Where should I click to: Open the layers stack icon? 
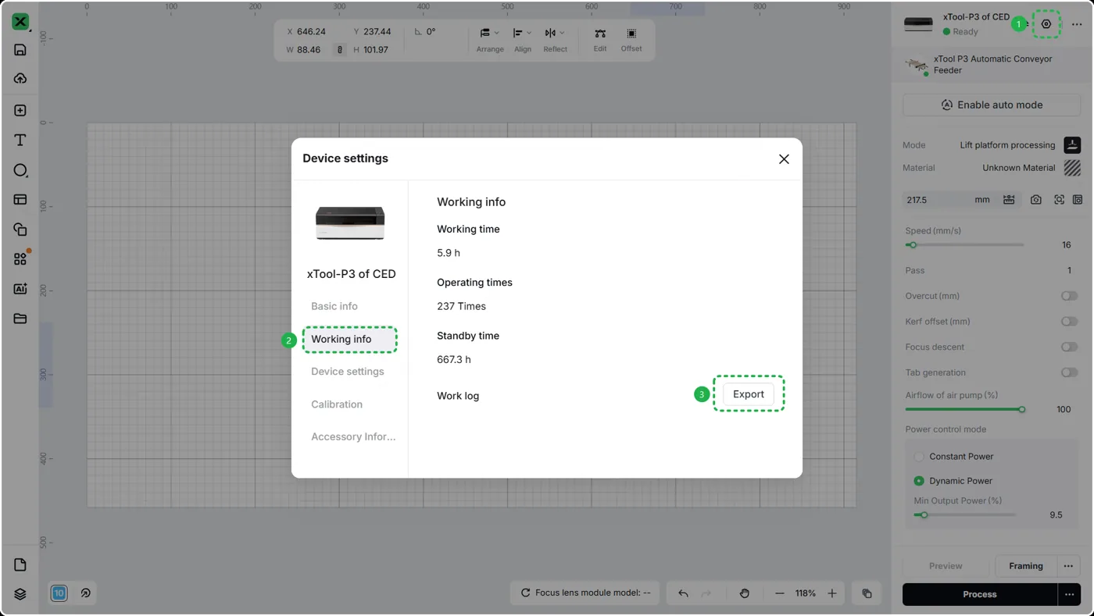[x=20, y=594]
